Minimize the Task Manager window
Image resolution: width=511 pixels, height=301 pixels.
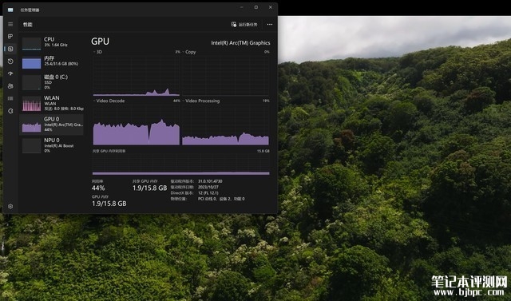[x=241, y=7]
